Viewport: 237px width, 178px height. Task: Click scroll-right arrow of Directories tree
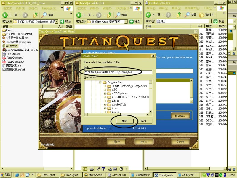(x=148, y=115)
